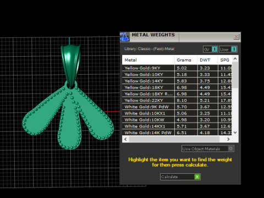Select the Yellow Gold:18KY row
The height and width of the screenshot is (198, 264).
tap(177, 87)
